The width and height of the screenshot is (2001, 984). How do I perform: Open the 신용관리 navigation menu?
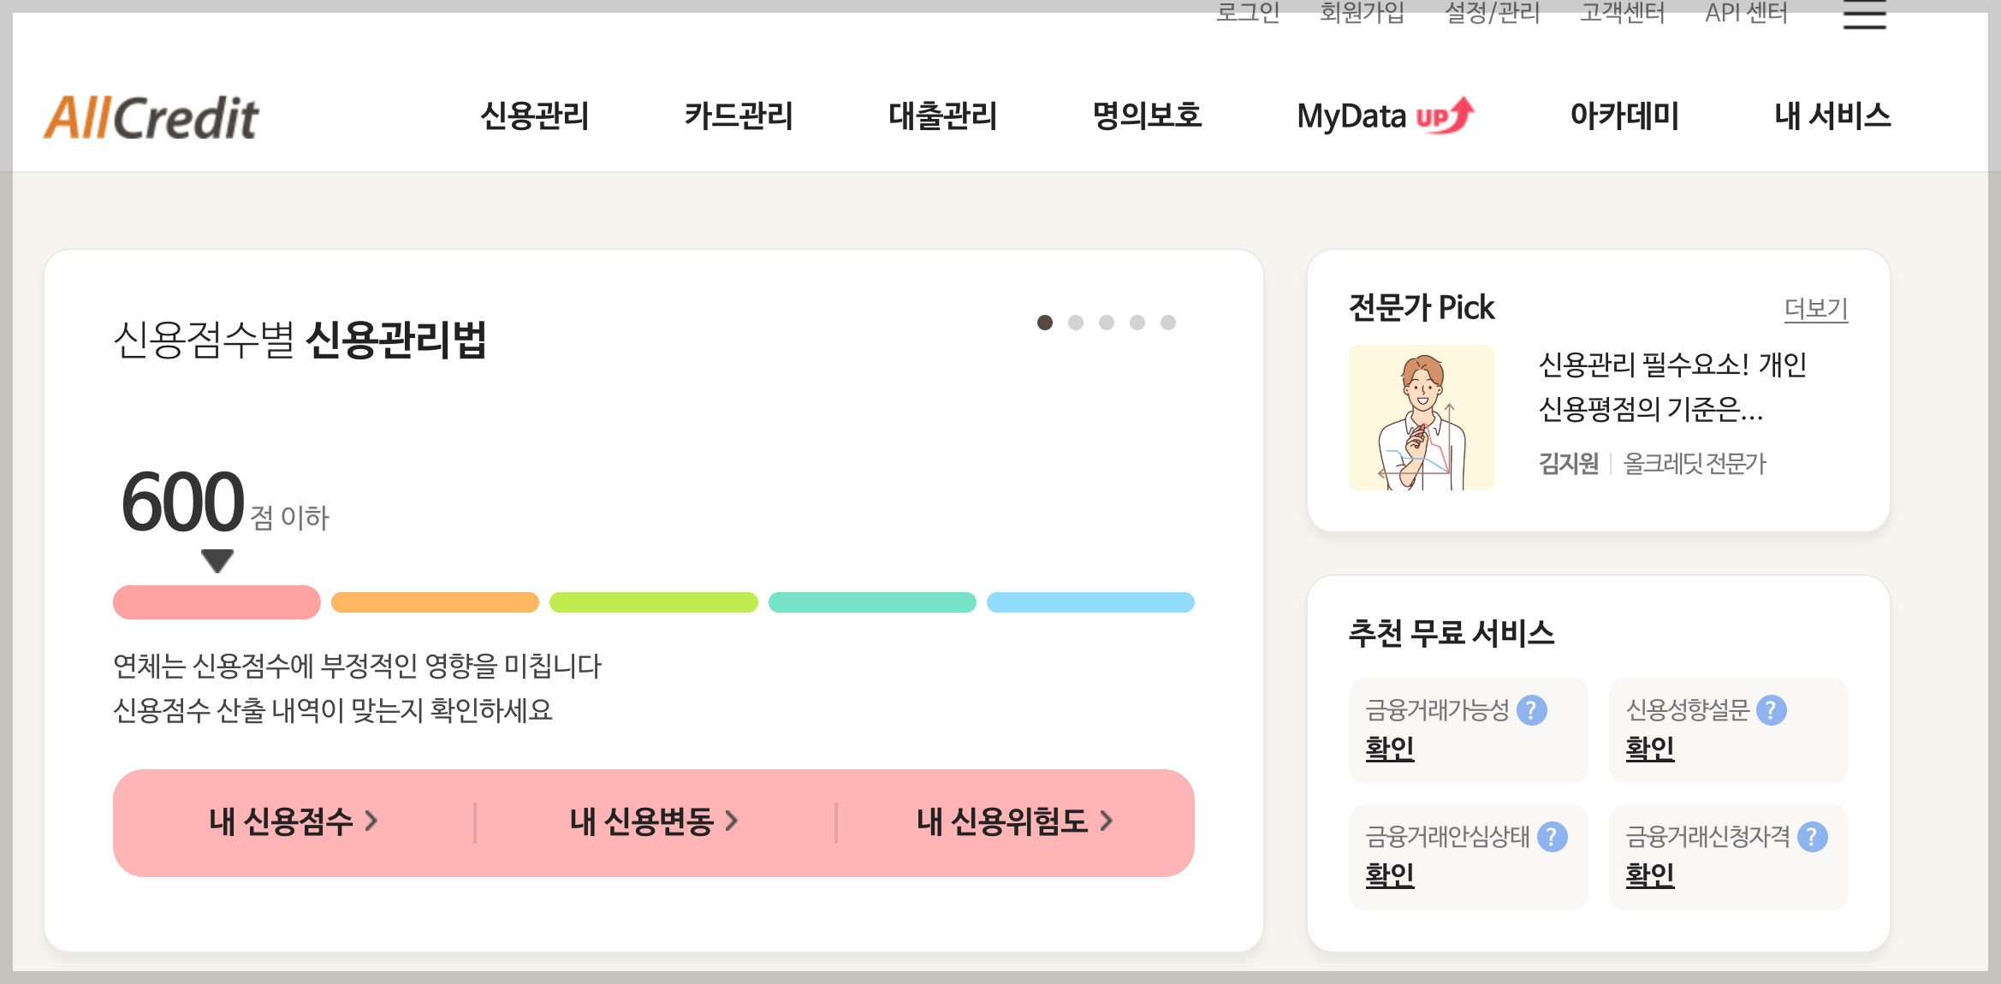point(535,116)
